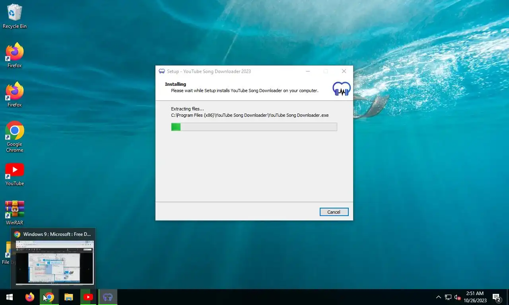Minimize the Setup window

coord(308,71)
